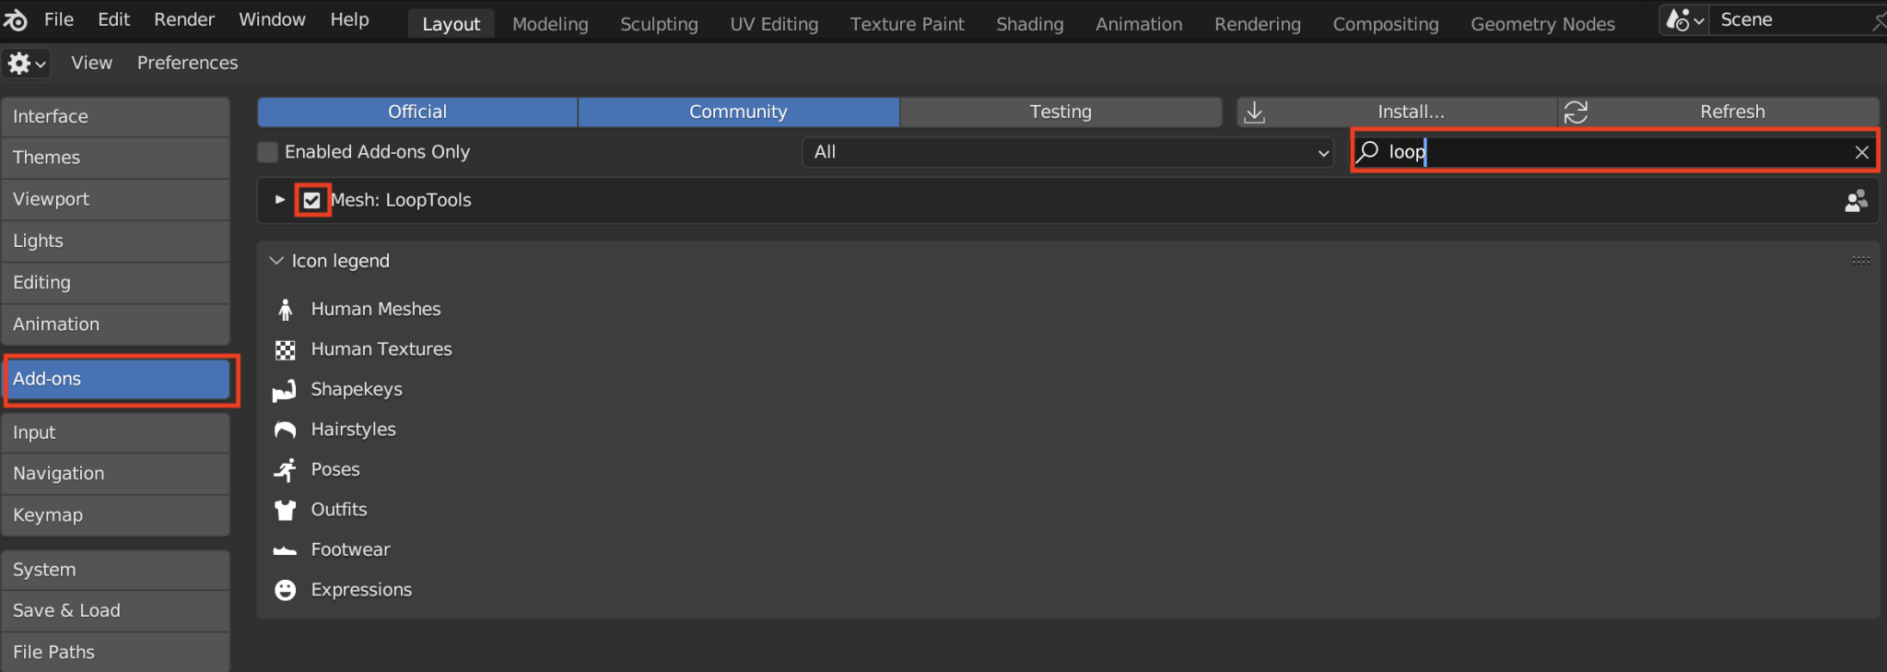
Task: Click the Refresh add-ons button
Action: [1718, 112]
